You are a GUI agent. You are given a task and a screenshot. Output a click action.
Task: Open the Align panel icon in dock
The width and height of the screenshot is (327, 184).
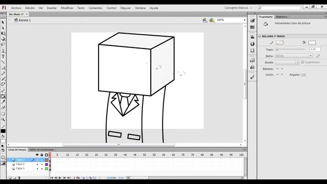pyautogui.click(x=252, y=37)
